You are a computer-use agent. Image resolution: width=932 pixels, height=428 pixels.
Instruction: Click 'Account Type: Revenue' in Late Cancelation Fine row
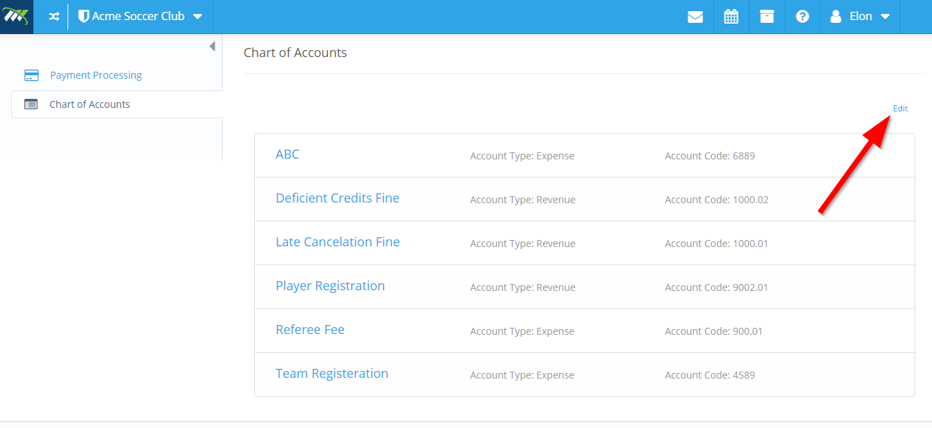523,244
